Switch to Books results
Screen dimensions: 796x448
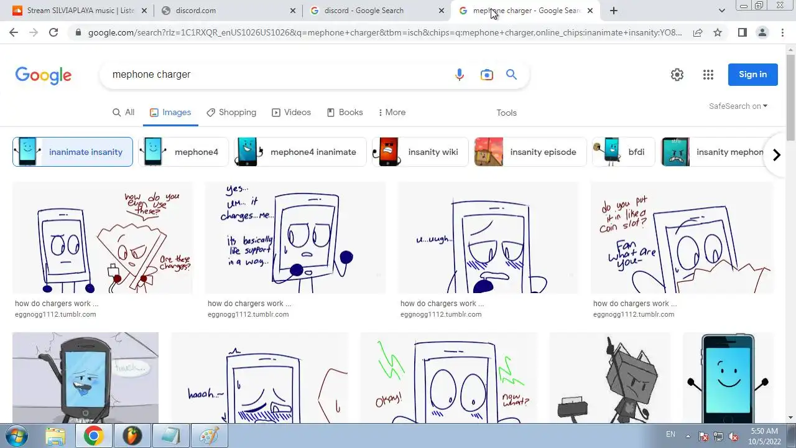[345, 113]
